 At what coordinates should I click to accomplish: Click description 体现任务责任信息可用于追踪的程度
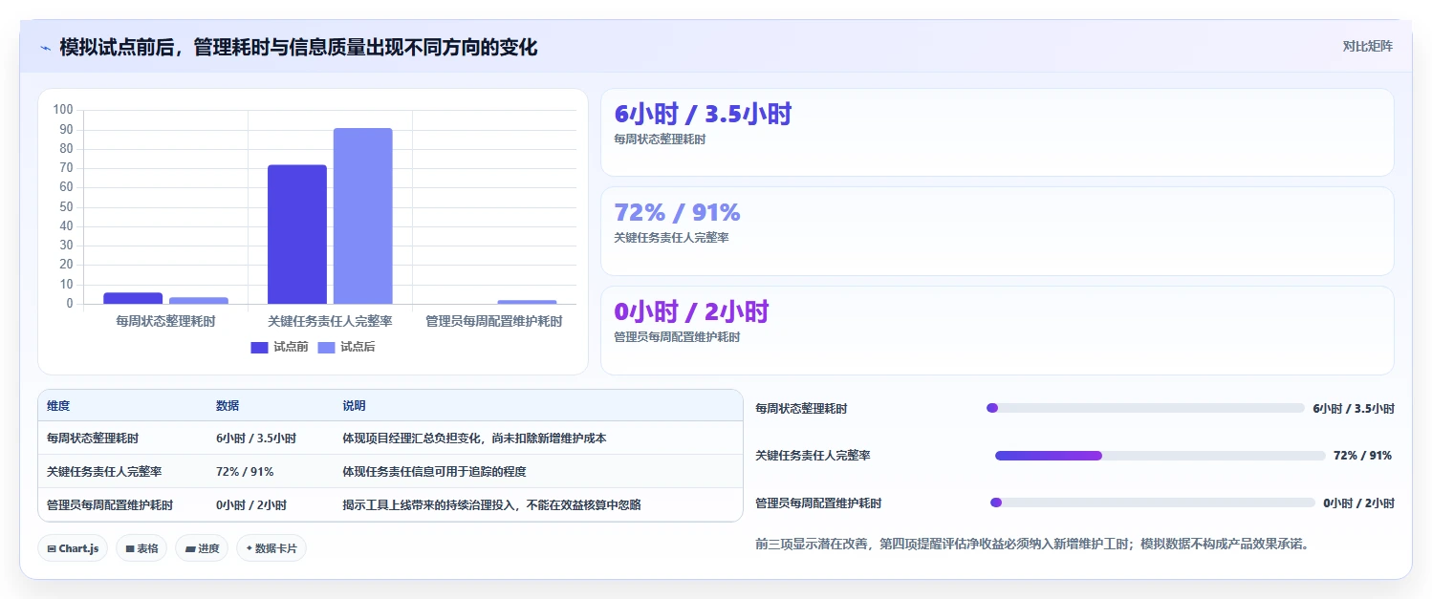[434, 472]
